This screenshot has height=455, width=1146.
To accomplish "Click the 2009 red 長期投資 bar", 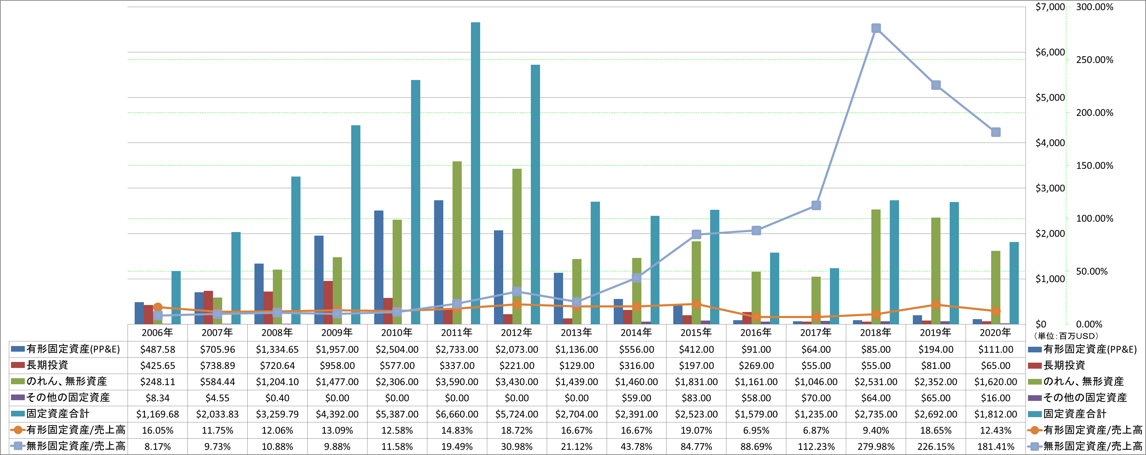I will coord(328,302).
